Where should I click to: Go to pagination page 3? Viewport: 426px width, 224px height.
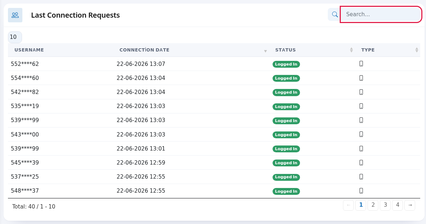(385, 205)
